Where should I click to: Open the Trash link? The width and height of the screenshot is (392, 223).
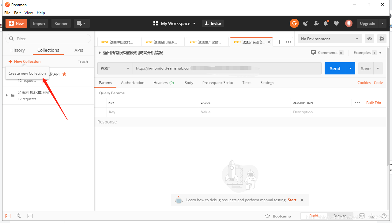(83, 61)
